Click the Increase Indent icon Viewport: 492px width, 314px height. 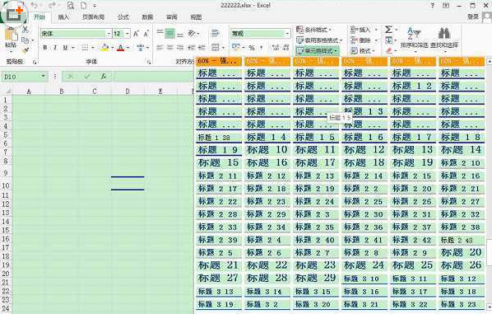(x=202, y=48)
